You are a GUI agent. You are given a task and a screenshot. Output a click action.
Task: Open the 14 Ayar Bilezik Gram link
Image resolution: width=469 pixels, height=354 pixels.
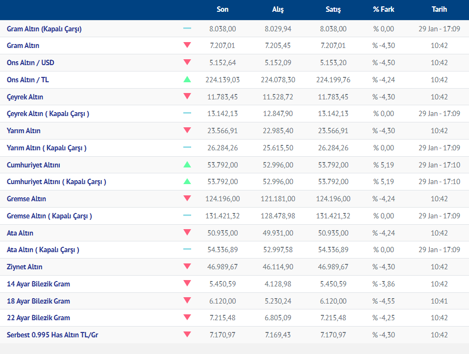[38, 284]
